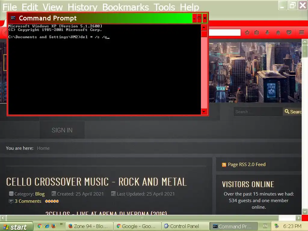Click the horizontal scrollbar thumb
Screen dimensions: 308x231
142,218
